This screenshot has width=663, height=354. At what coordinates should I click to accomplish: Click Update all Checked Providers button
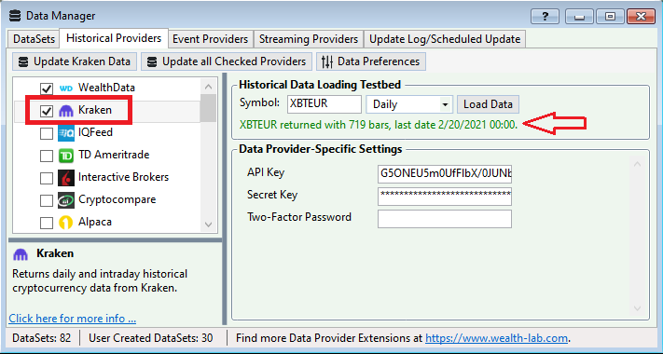(x=227, y=61)
